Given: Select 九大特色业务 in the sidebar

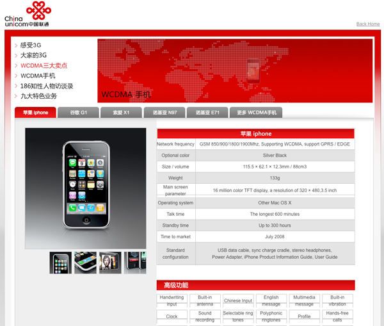Looking at the screenshot, I should [38, 96].
